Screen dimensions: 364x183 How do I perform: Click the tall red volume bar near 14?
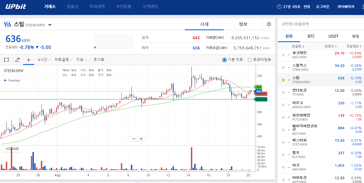(x=191, y=158)
